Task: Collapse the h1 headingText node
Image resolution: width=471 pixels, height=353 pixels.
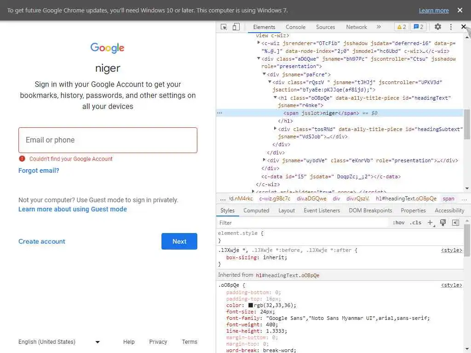Action: coord(275,97)
